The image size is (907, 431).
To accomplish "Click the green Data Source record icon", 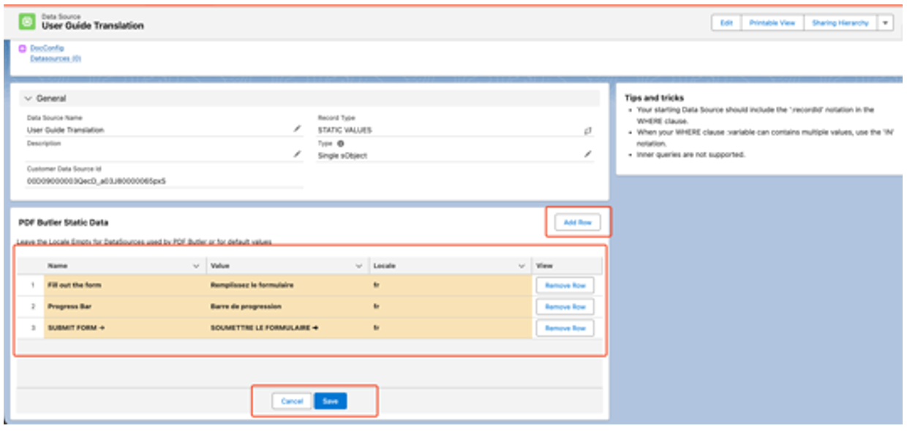I will point(27,22).
